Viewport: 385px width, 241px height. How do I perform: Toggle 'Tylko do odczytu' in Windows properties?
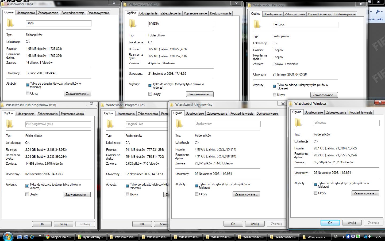(x=315, y=184)
